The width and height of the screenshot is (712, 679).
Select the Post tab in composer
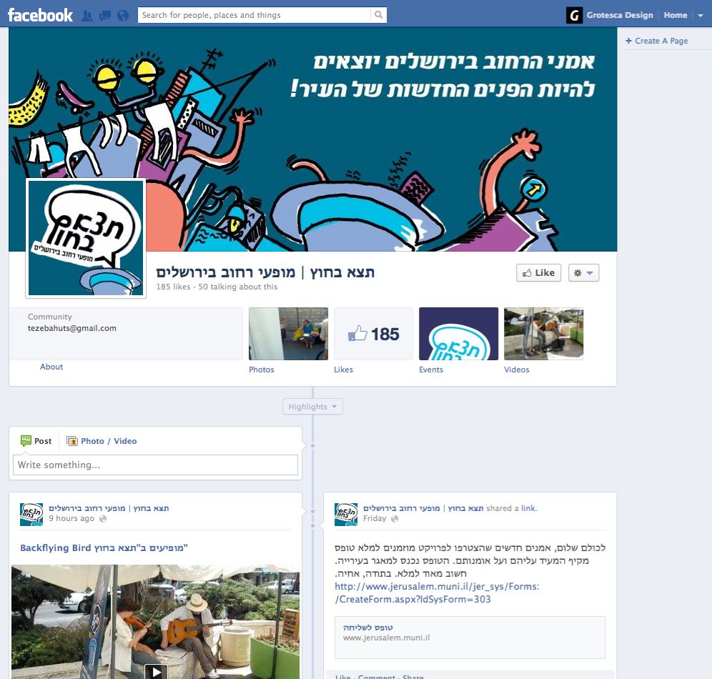tap(36, 441)
